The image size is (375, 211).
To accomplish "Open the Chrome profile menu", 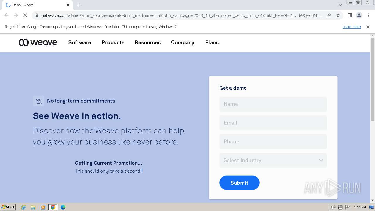I will (359, 15).
